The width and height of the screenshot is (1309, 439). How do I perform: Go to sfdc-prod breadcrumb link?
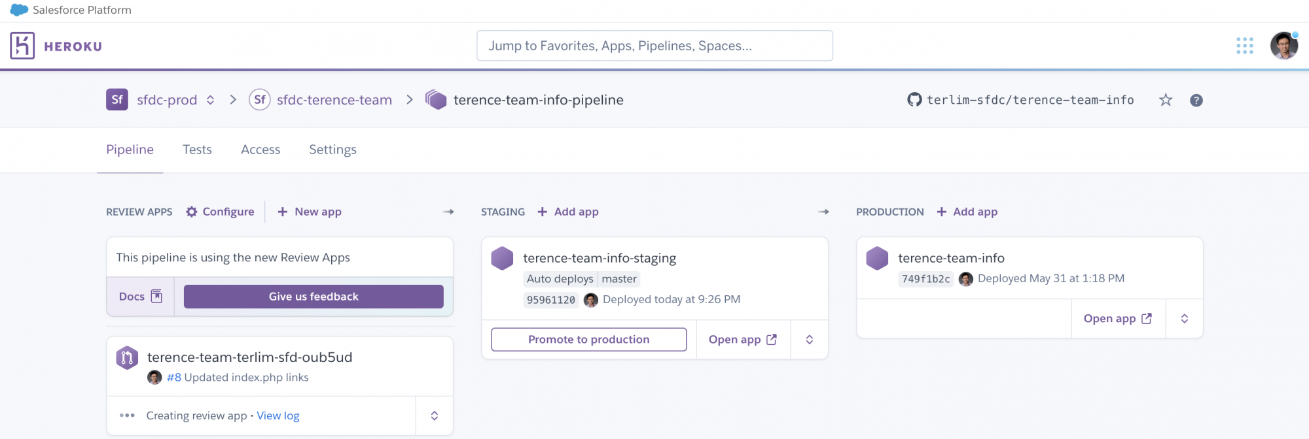[167, 100]
